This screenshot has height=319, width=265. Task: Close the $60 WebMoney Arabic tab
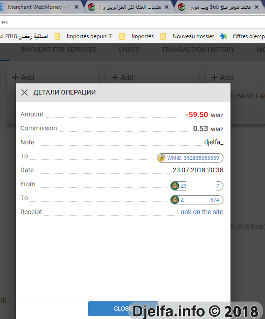[x=257, y=7]
